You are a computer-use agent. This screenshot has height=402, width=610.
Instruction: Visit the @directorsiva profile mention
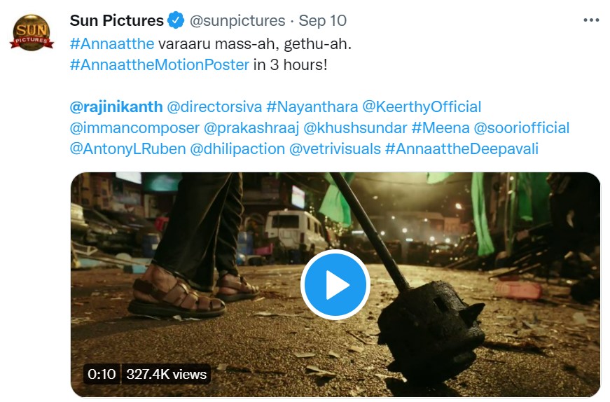coord(214,107)
